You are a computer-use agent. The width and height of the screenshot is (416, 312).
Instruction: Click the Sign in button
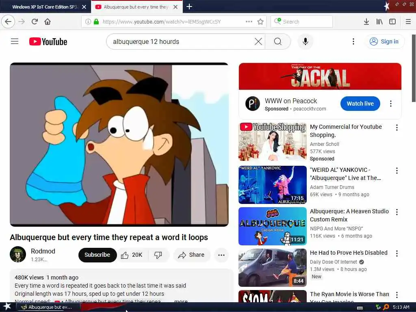(385, 41)
